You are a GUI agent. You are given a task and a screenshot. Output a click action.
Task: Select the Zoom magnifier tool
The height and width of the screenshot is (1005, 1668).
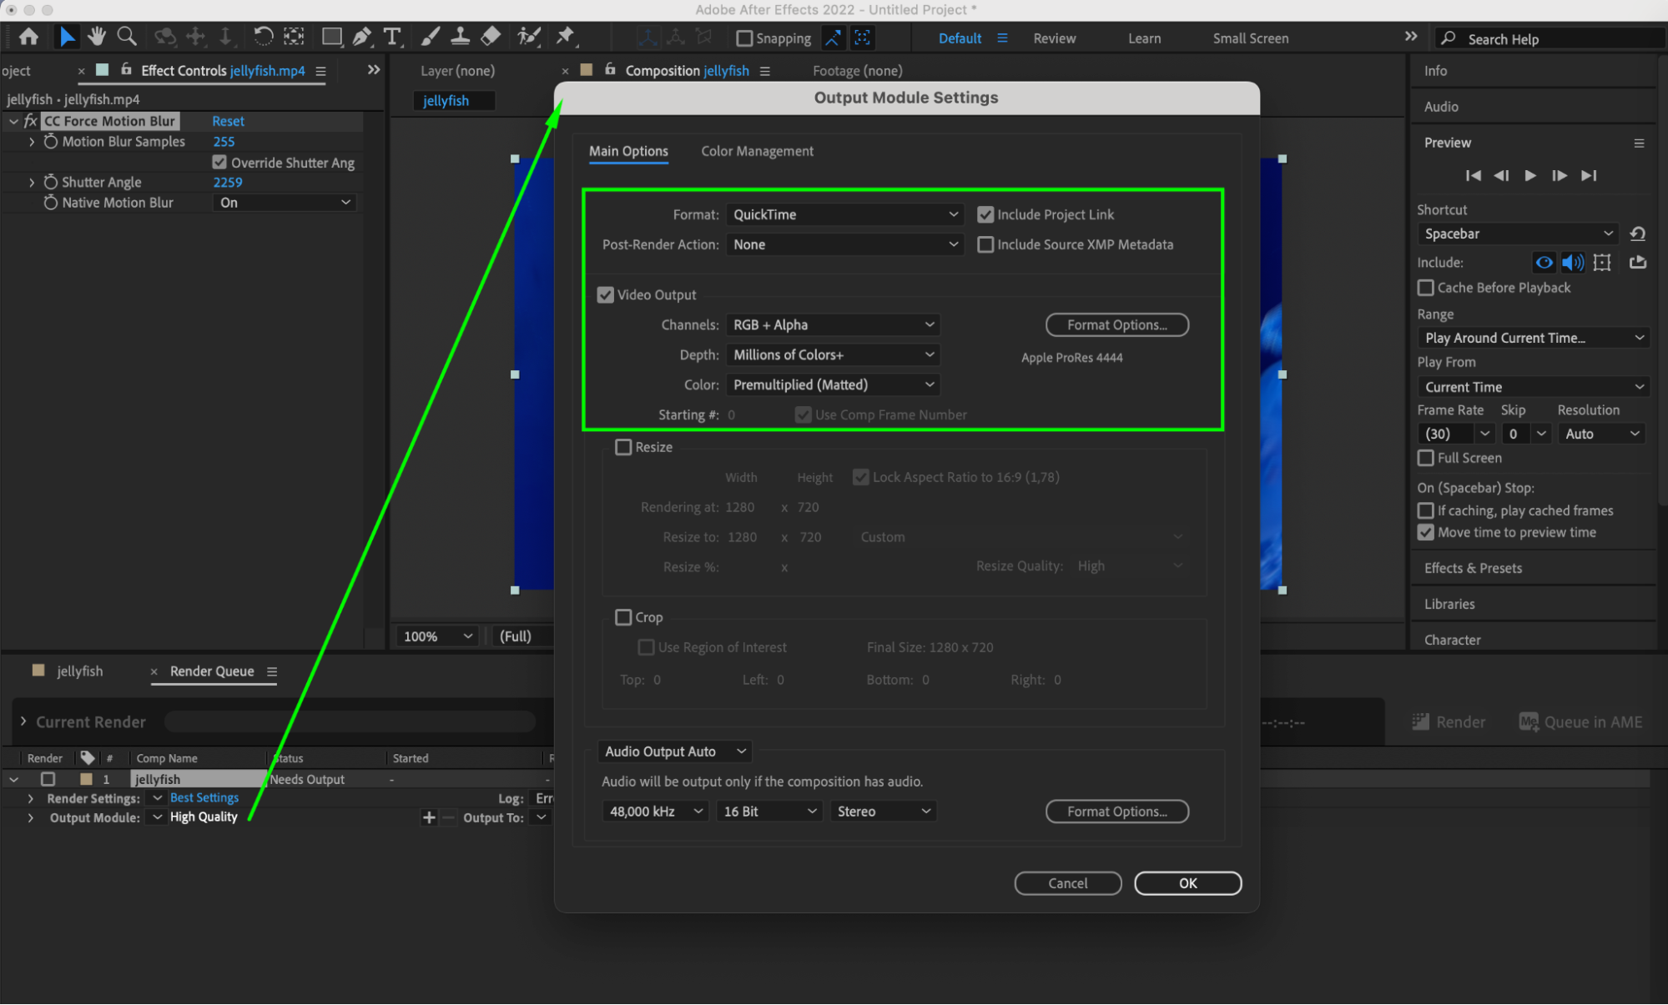point(127,36)
